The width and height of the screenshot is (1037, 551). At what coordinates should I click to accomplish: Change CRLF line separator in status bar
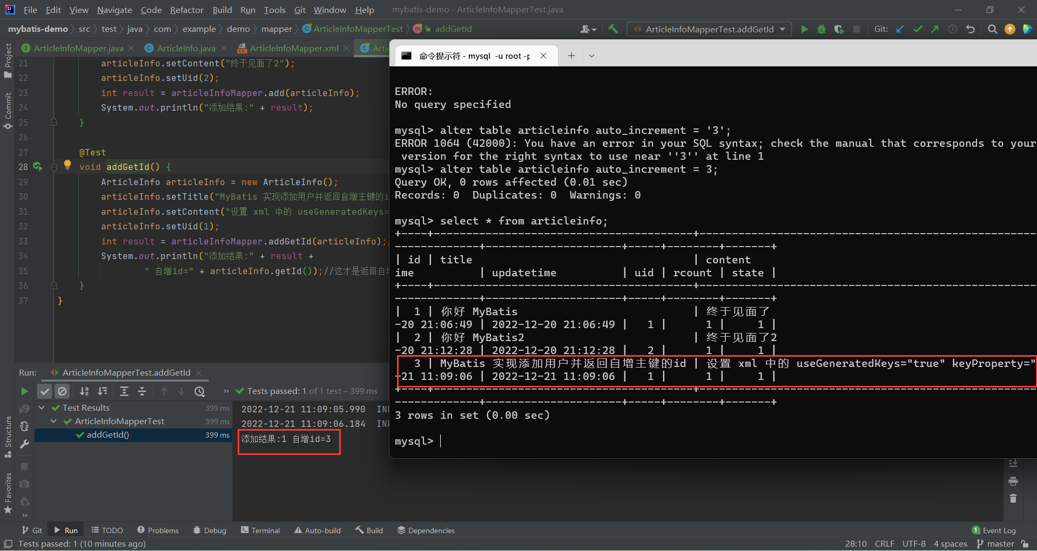885,544
